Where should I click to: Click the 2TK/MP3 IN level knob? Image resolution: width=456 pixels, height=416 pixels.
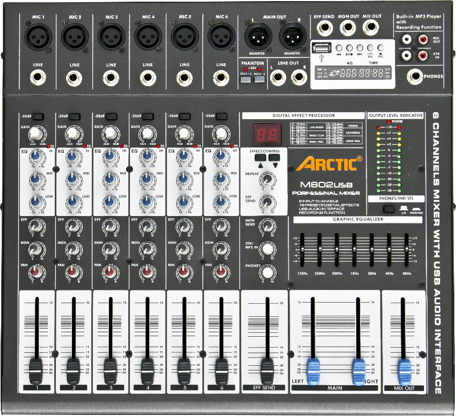click(x=267, y=249)
